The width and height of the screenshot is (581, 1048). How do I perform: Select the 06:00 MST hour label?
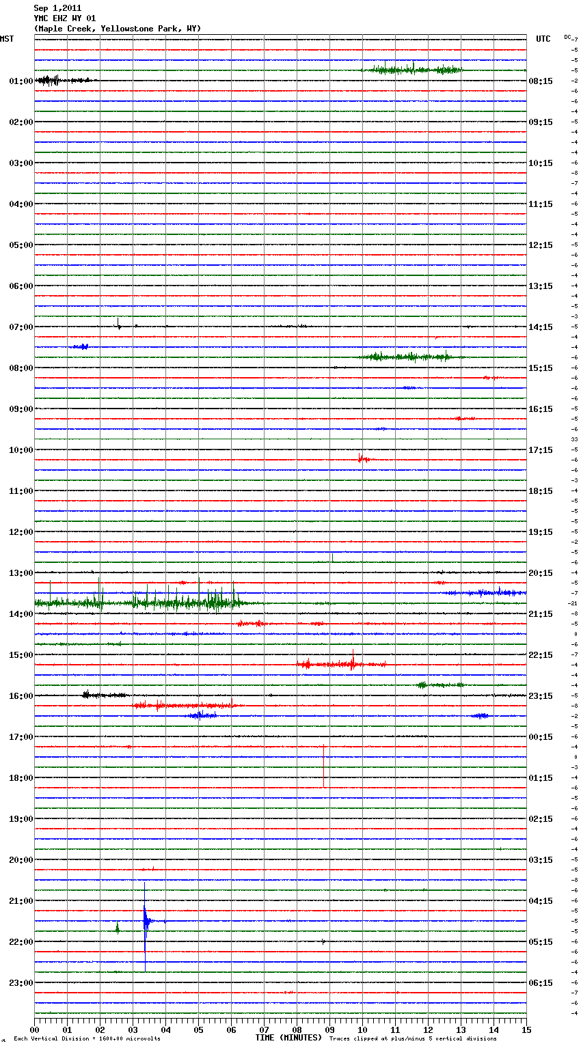coord(21,286)
